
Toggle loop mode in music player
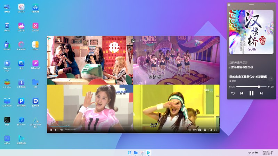click(x=232, y=93)
